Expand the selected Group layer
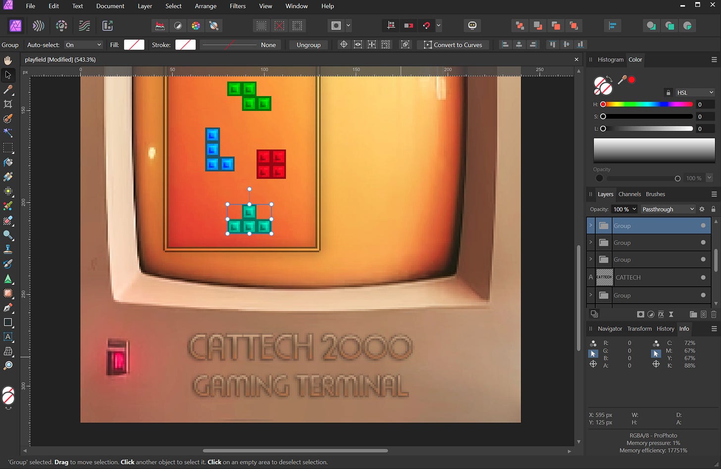 591,226
